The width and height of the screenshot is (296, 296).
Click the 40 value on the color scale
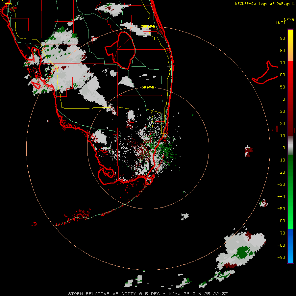pyautogui.click(x=283, y=99)
